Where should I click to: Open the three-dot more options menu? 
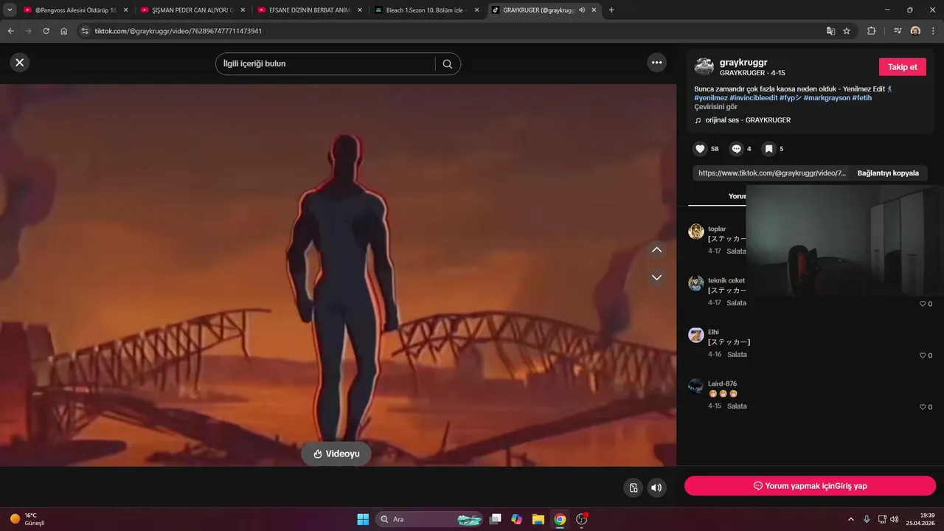coord(657,63)
